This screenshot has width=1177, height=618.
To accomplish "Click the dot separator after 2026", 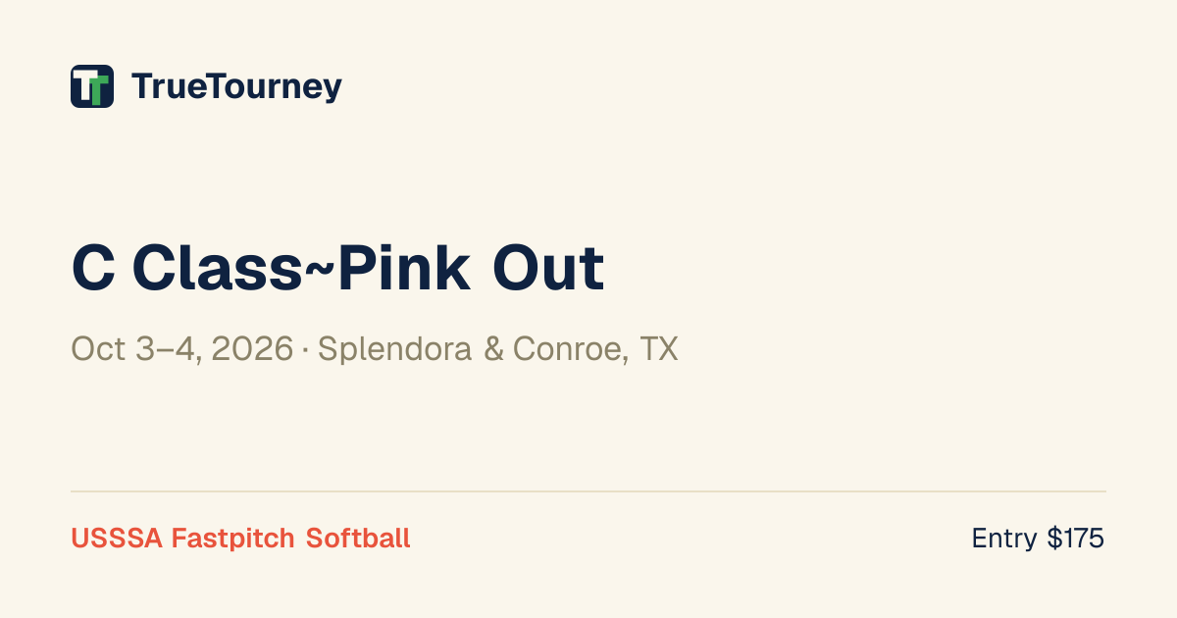I will pyautogui.click(x=305, y=350).
